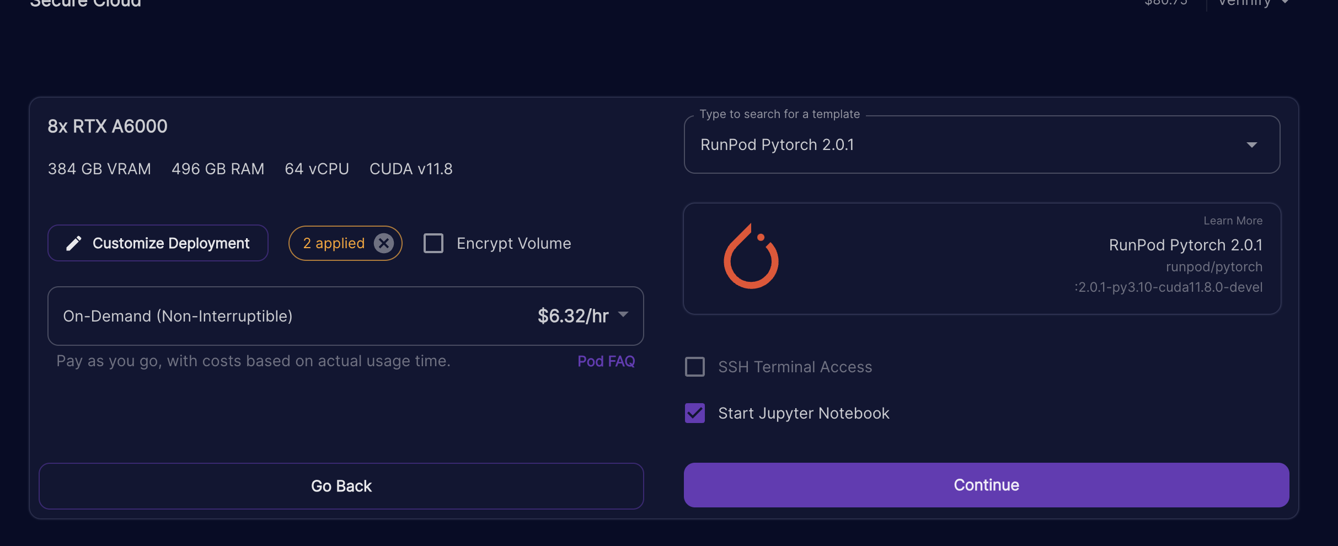Check the SSH Terminal Access box
This screenshot has width=1338, height=546.
point(695,367)
